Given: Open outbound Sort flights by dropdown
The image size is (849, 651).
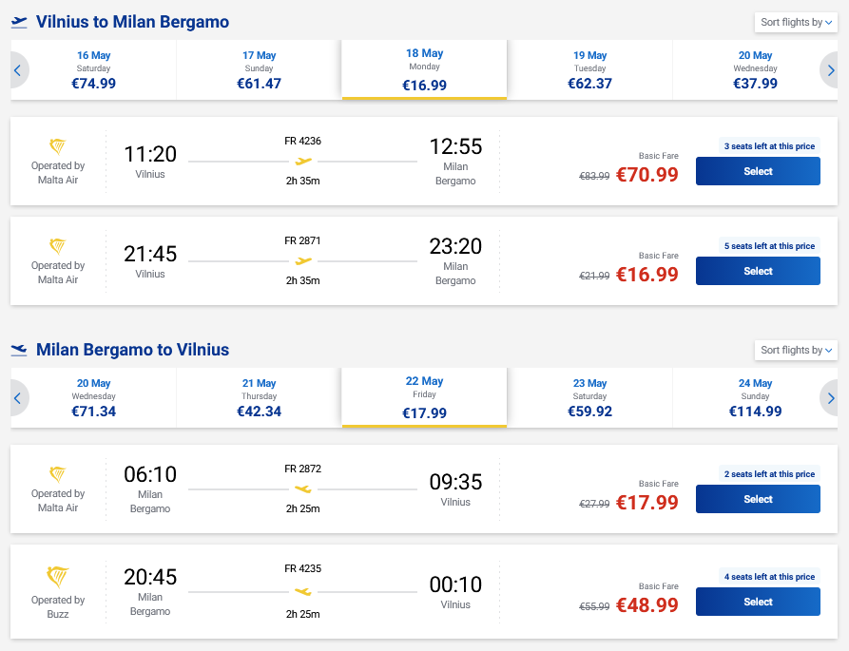Looking at the screenshot, I should pyautogui.click(x=796, y=23).
